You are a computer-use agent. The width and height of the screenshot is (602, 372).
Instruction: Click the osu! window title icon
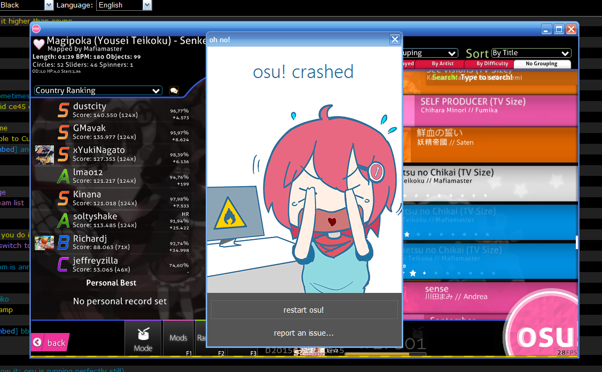click(x=36, y=28)
